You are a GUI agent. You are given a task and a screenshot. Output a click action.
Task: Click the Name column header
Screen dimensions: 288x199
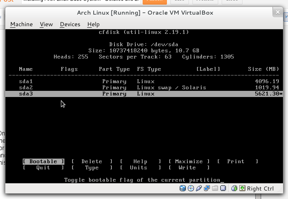26,69
